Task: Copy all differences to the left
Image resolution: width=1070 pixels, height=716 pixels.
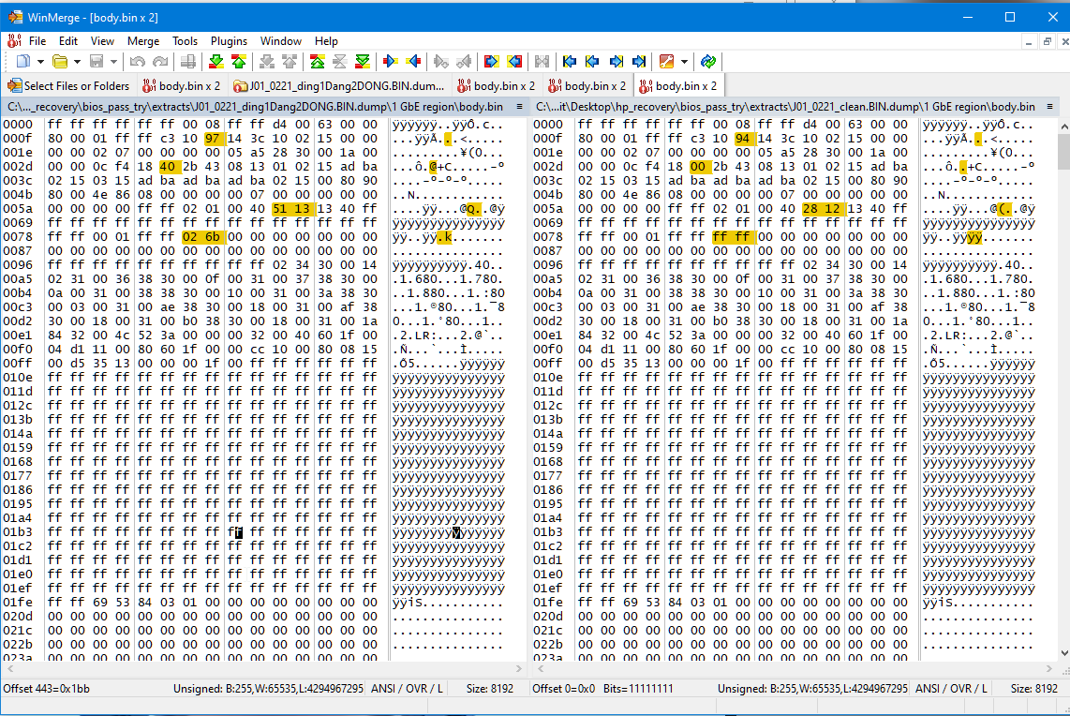Action: point(514,62)
